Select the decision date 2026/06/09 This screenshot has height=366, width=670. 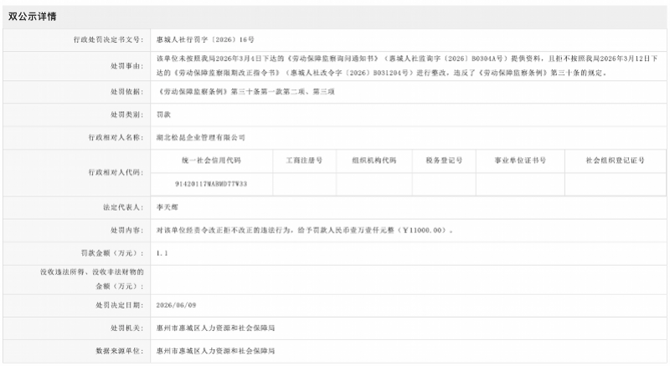176,306
